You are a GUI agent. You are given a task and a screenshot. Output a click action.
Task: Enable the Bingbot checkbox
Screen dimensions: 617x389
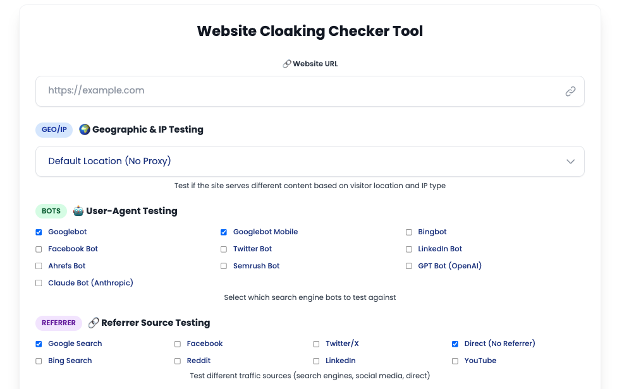(x=409, y=232)
